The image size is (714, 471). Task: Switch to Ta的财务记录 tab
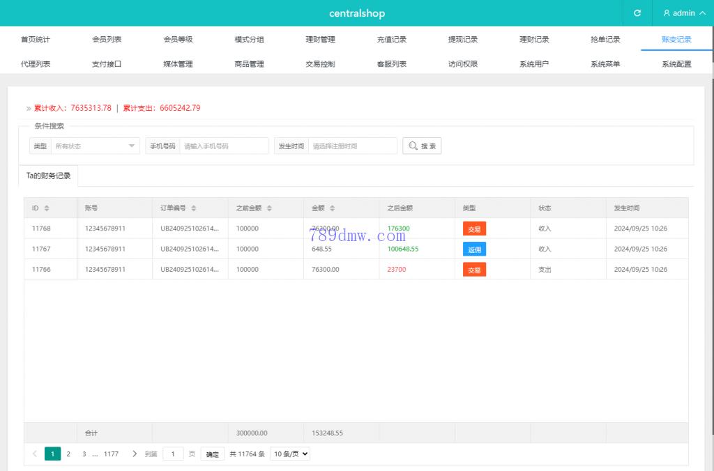pos(48,176)
